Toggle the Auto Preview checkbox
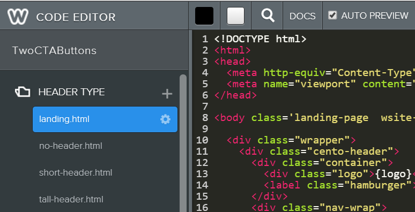 click(332, 16)
